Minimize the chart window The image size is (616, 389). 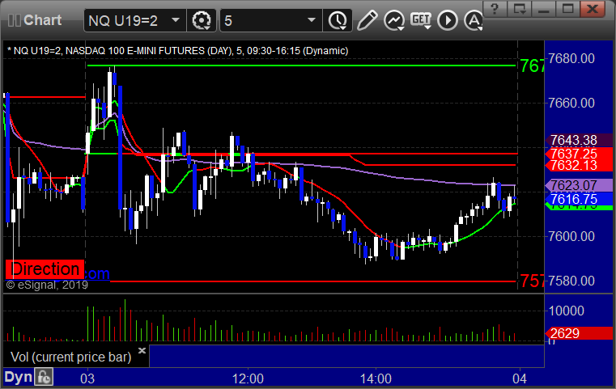click(x=543, y=9)
